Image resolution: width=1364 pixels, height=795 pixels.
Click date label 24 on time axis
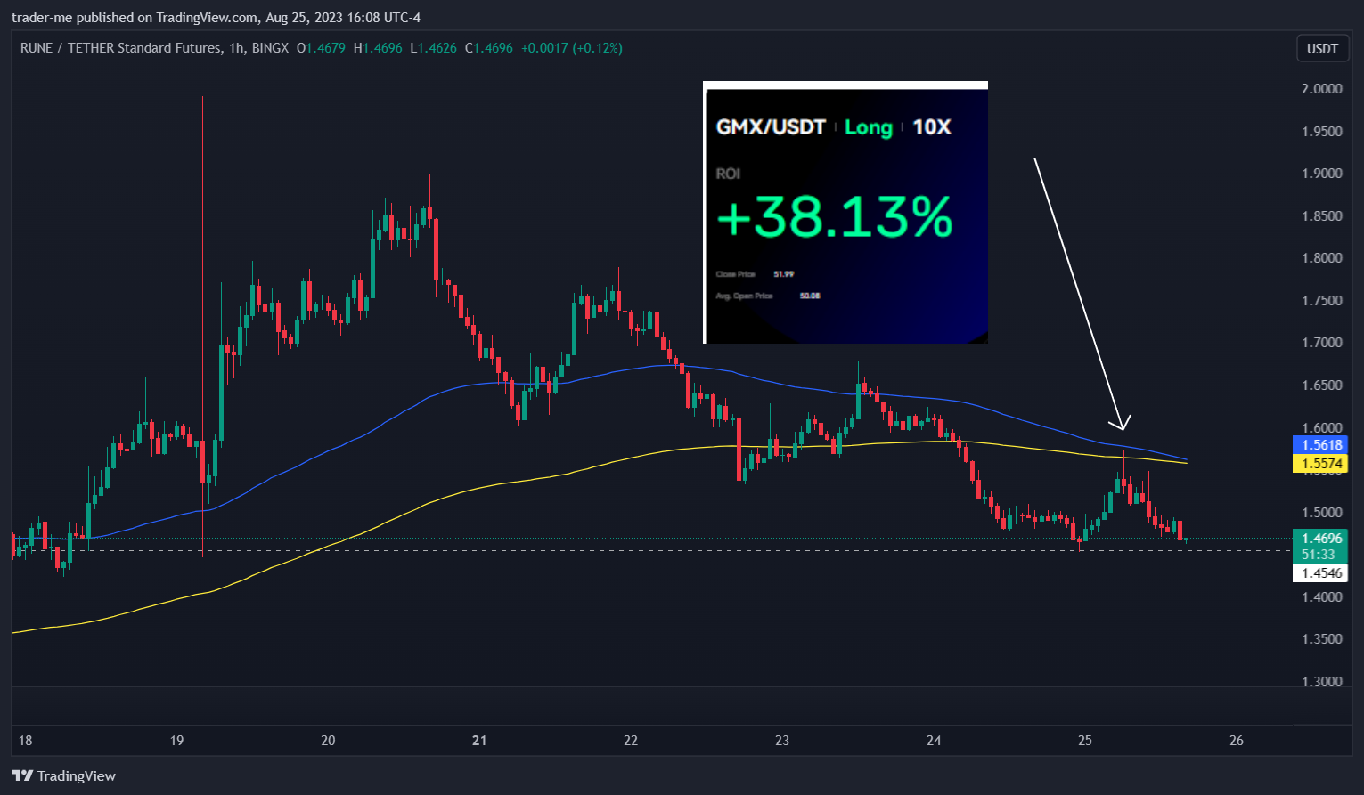[934, 740]
